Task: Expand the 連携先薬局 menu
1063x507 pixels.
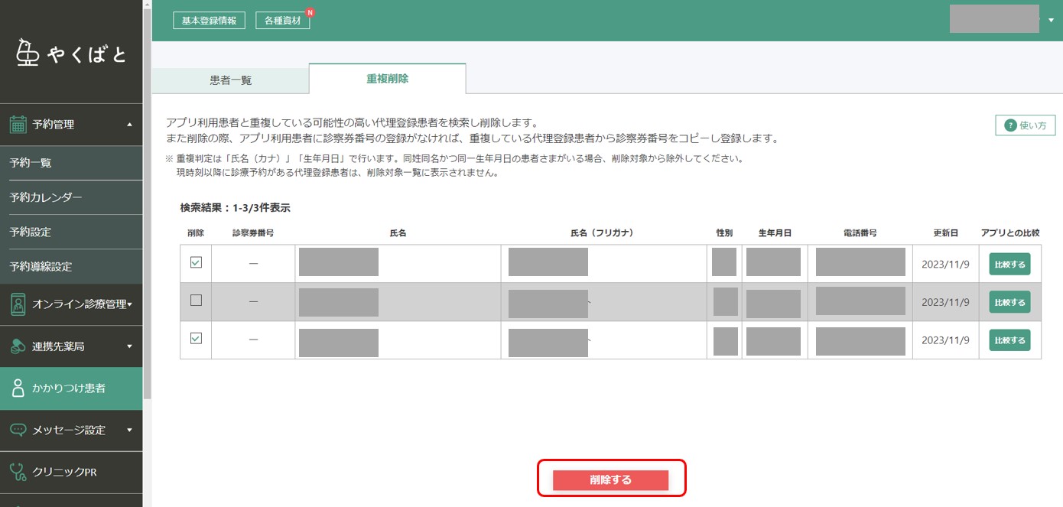Action: [129, 346]
